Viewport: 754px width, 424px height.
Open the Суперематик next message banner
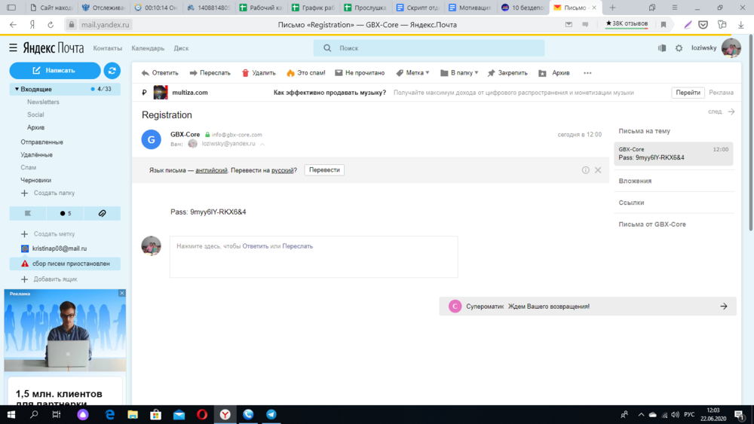click(587, 307)
